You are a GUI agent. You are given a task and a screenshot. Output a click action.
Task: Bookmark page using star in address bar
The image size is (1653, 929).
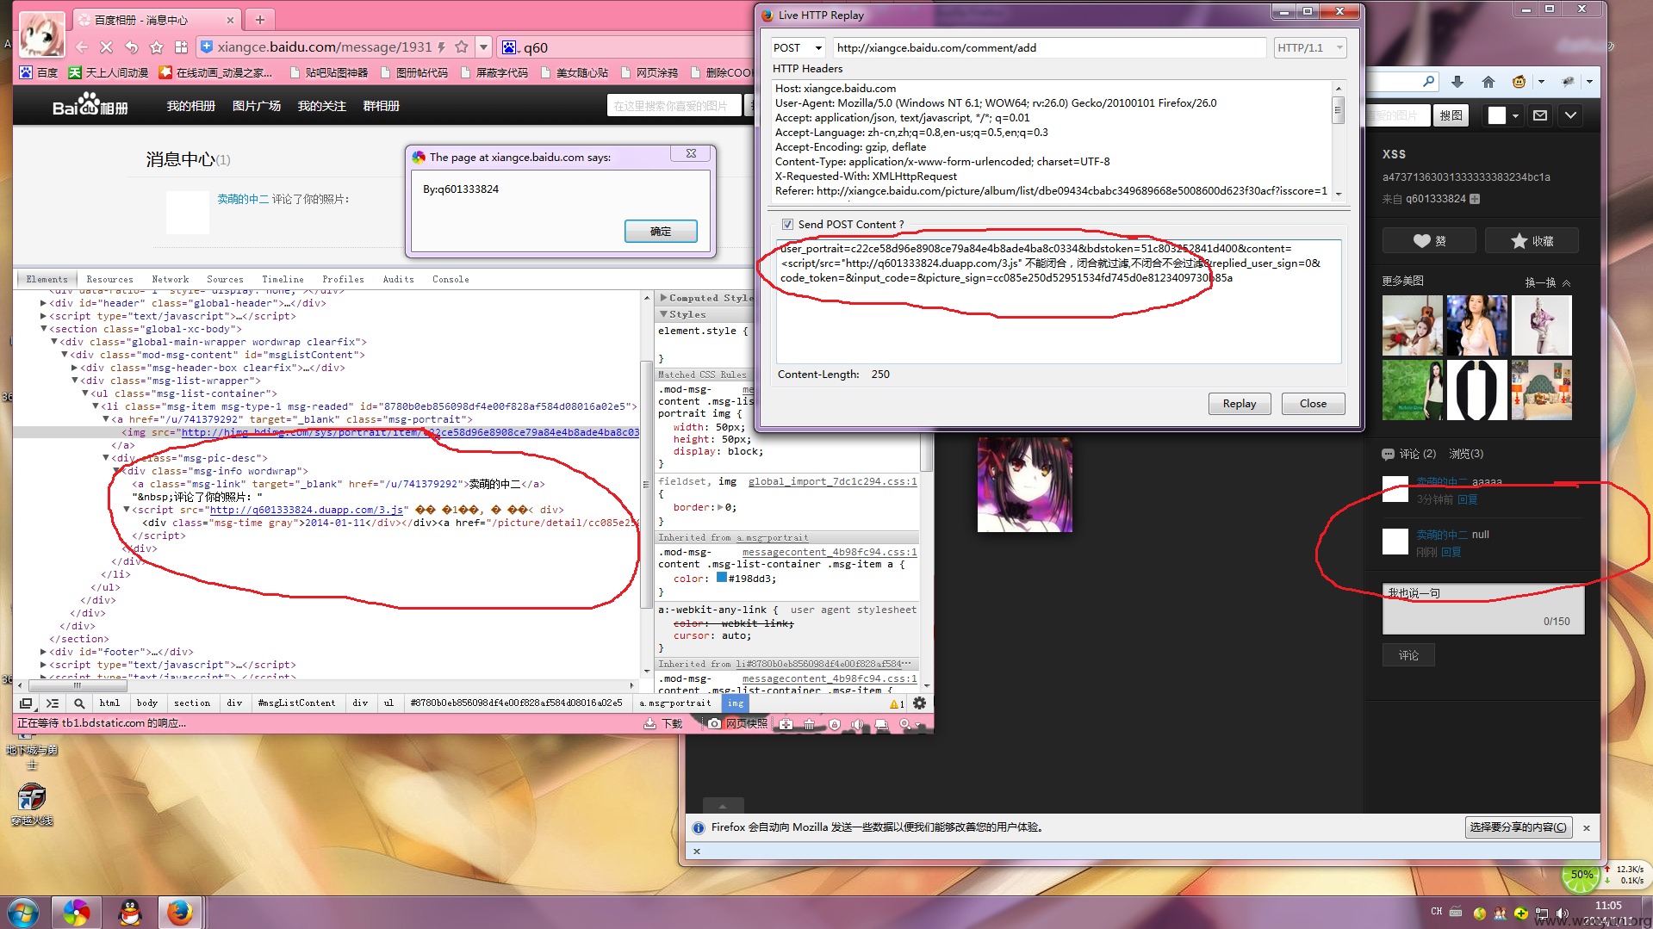(x=461, y=47)
